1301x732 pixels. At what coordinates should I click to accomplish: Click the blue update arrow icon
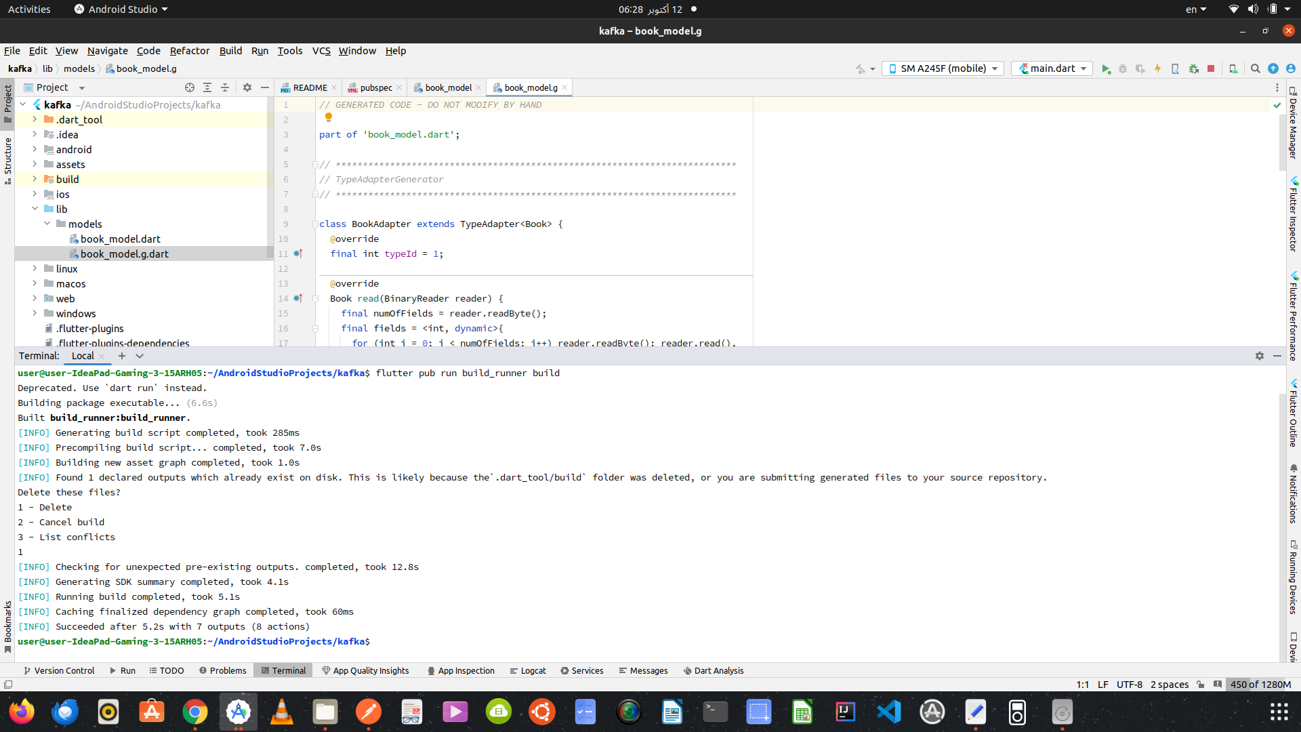pos(1273,68)
